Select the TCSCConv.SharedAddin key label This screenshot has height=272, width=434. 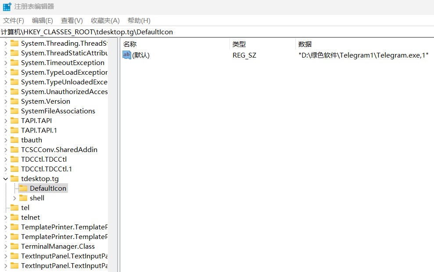[x=59, y=150]
